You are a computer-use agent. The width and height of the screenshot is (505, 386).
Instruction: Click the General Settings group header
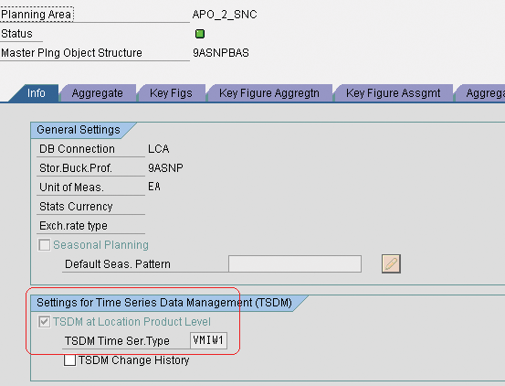point(79,130)
